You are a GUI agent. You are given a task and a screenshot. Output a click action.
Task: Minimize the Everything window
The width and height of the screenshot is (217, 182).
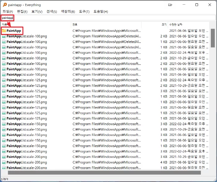coord(184,5)
